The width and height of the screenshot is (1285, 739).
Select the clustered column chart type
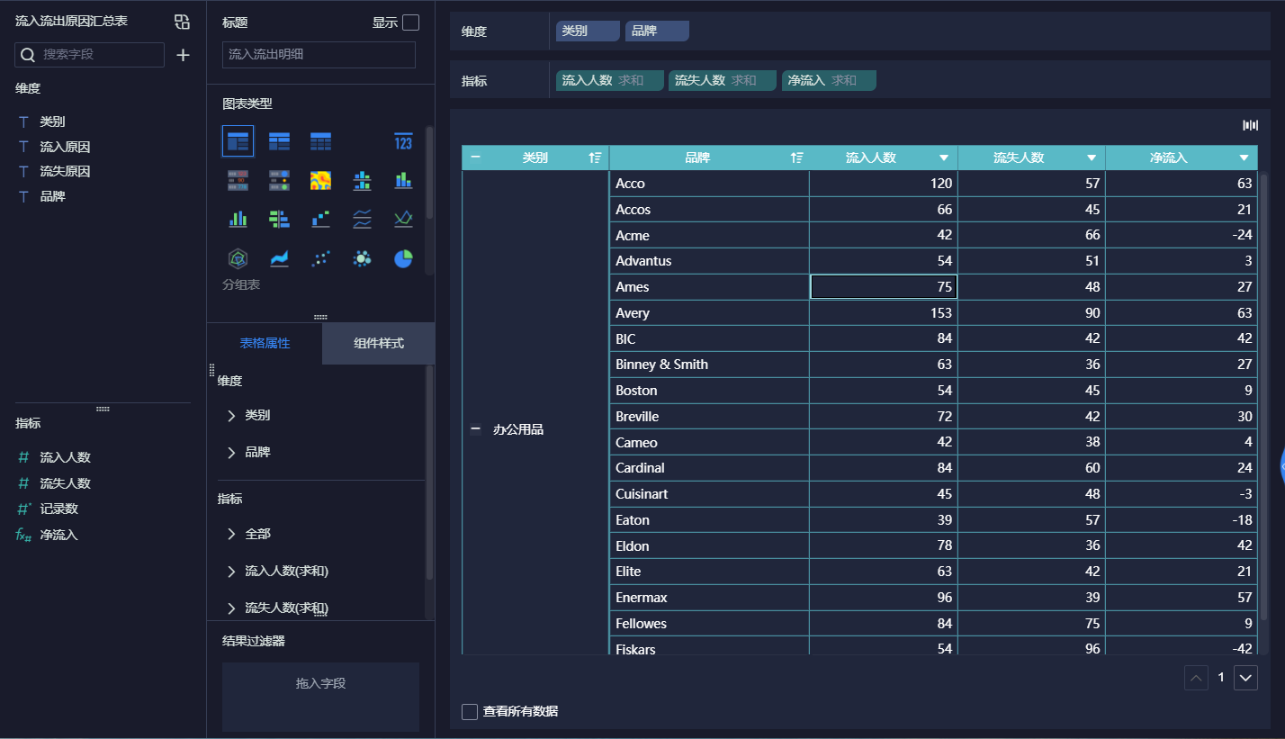click(238, 219)
